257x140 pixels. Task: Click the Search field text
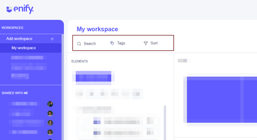click(90, 44)
